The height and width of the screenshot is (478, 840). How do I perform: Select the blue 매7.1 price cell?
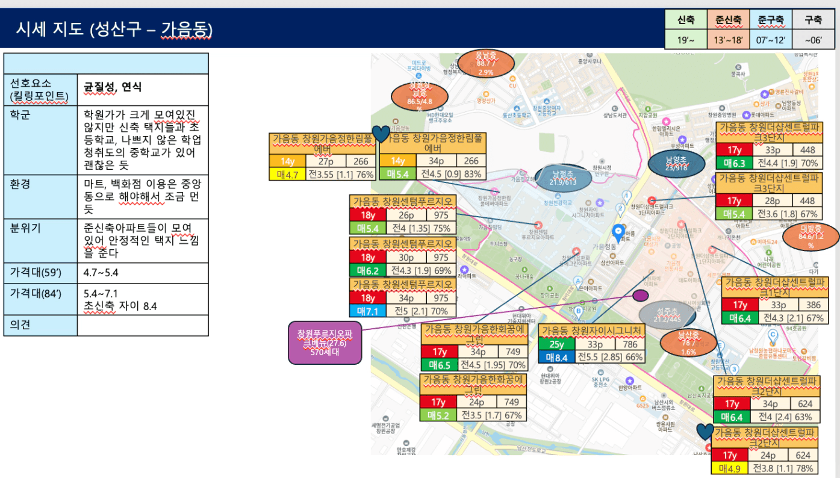pyautogui.click(x=368, y=311)
